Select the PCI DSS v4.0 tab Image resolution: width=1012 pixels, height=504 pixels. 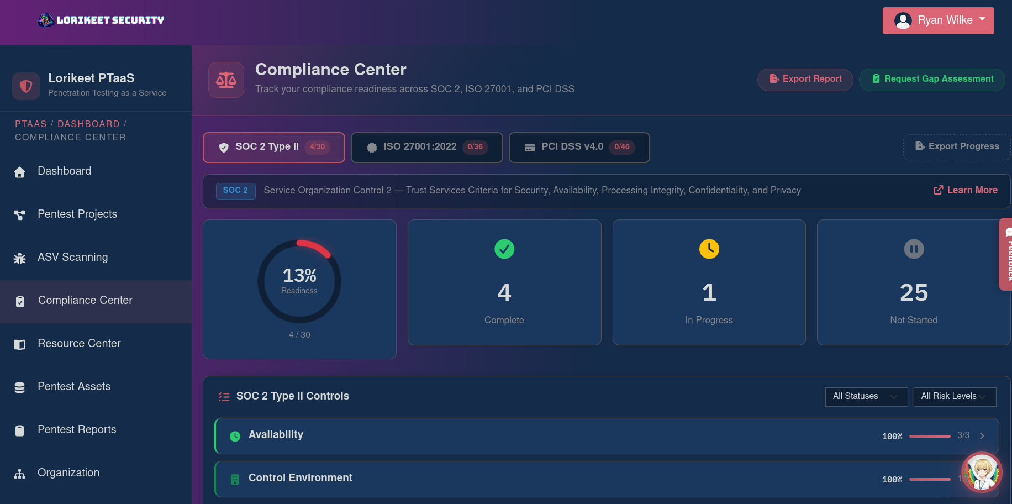coord(578,147)
